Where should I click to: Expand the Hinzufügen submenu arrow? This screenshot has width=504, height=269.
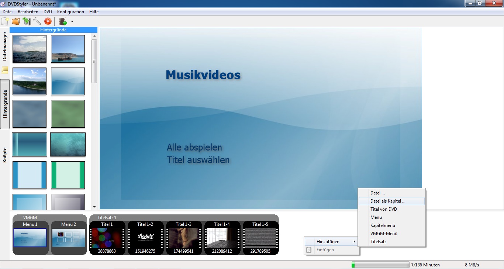point(355,242)
